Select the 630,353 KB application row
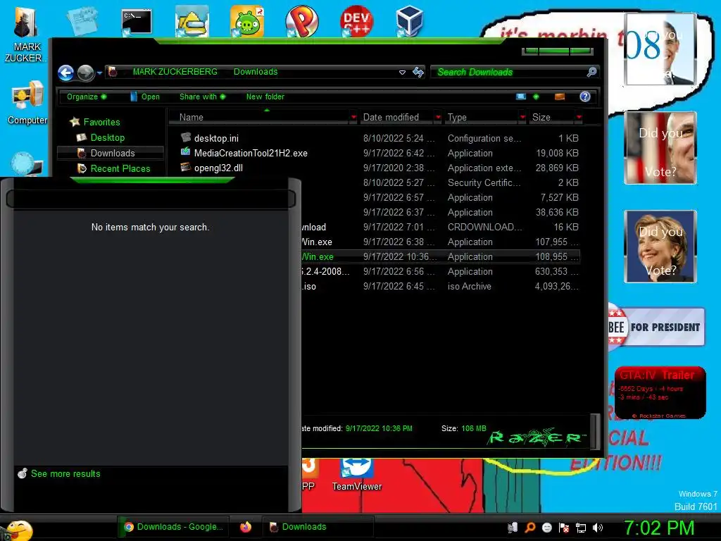The height and width of the screenshot is (541, 721). (441, 271)
